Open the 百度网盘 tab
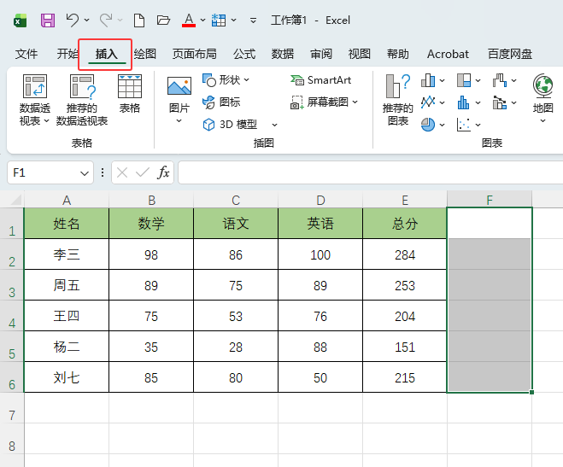 [510, 54]
